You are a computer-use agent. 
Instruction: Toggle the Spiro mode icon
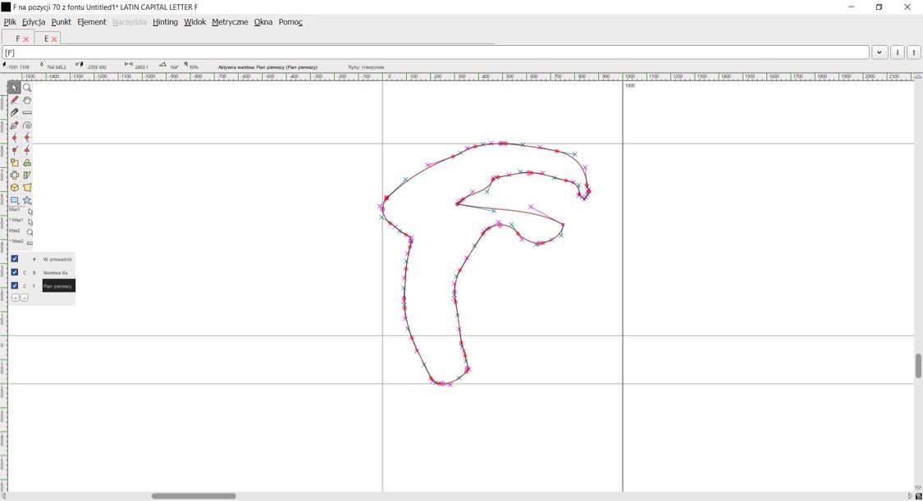(27, 125)
